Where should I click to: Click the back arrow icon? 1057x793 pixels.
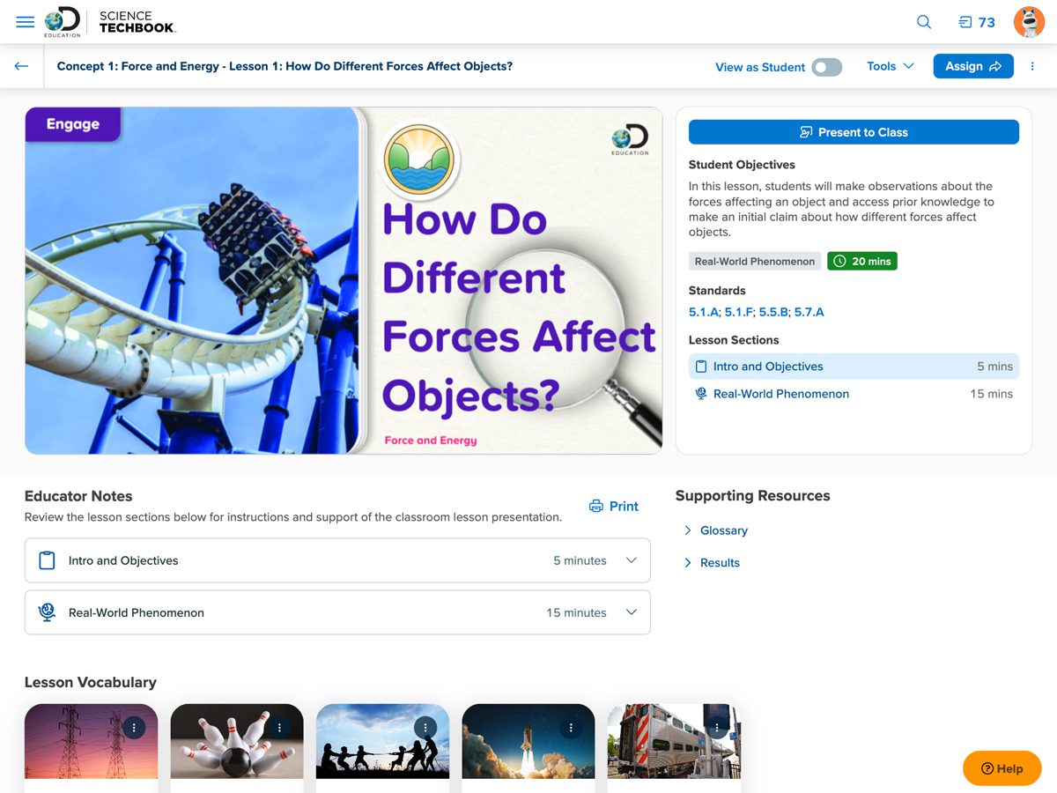tap(21, 66)
